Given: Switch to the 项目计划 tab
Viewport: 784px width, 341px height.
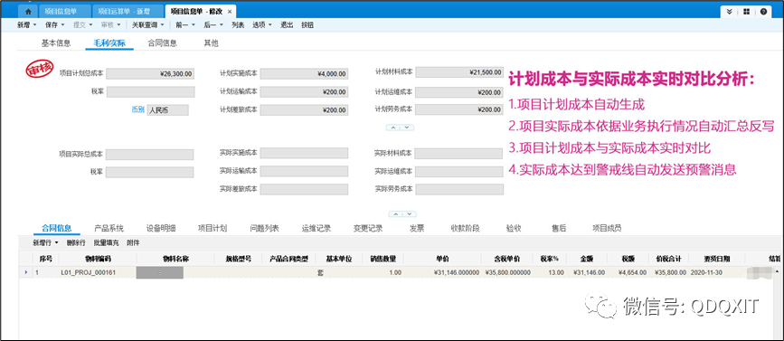Looking at the screenshot, I should click(x=213, y=229).
